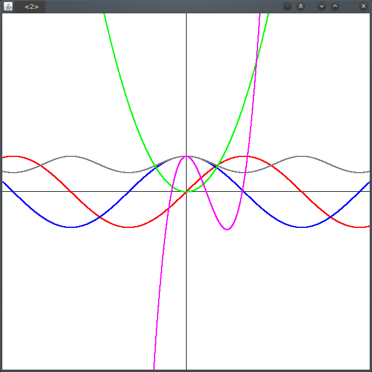The height and width of the screenshot is (372, 372).
Task: Minimize window with the down-chevron button
Action: pos(321,6)
